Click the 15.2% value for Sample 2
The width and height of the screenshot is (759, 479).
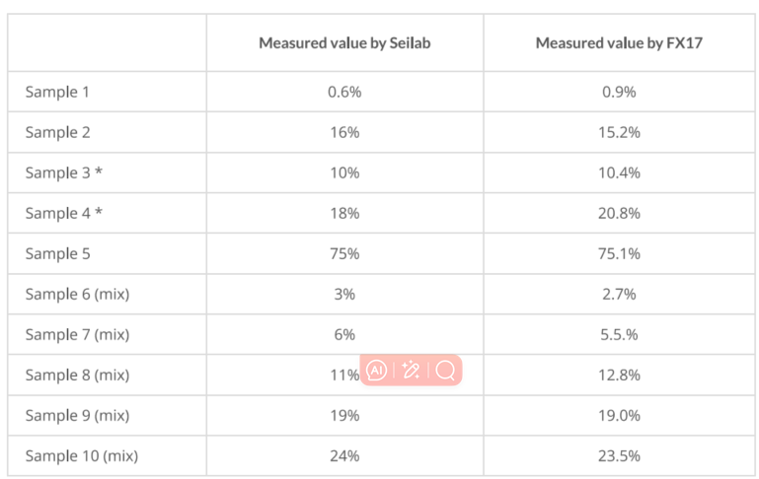(x=622, y=132)
